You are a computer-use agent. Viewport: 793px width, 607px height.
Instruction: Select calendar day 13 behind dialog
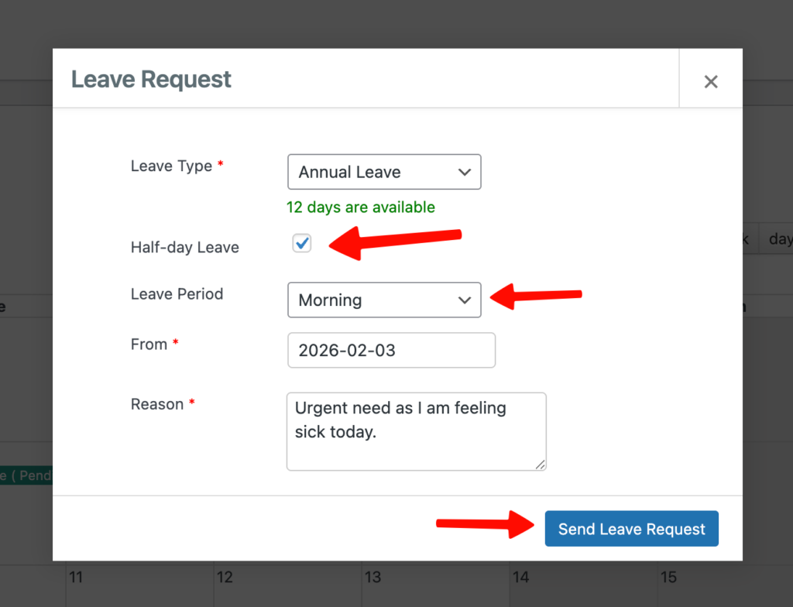click(372, 578)
